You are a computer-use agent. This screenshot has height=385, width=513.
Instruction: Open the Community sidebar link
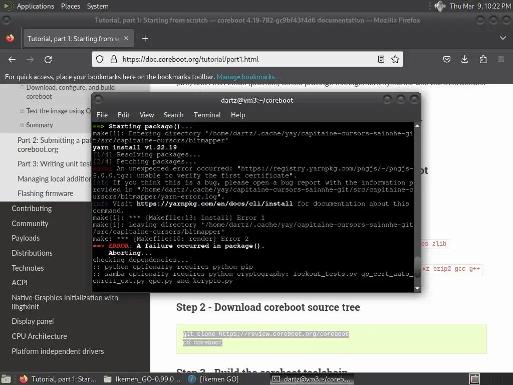point(30,224)
